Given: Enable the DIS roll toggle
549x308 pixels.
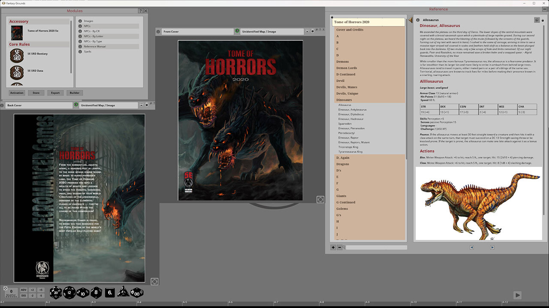Looking at the screenshot, I should click(24, 296).
